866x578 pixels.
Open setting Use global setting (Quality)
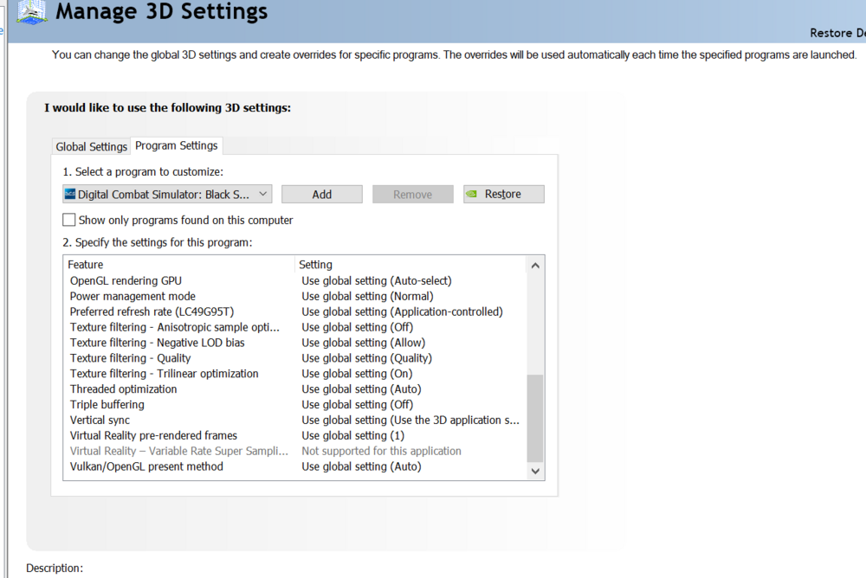pos(366,358)
